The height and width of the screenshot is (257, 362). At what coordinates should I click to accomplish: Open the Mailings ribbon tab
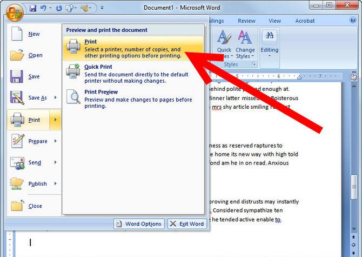[217, 21]
